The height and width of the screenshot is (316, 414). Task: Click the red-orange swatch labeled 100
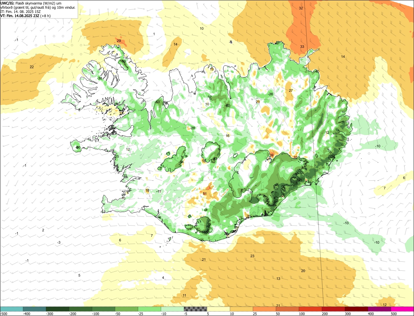(310, 309)
